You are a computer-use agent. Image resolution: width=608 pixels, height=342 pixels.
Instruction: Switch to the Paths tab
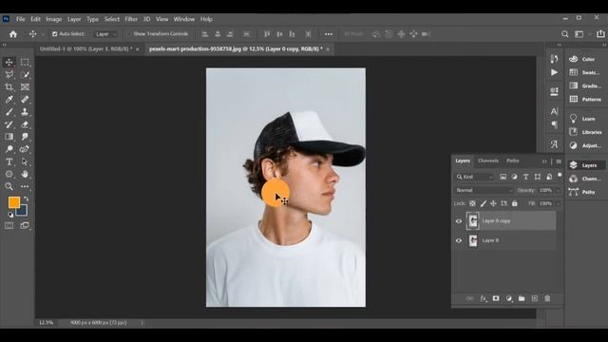click(x=513, y=161)
